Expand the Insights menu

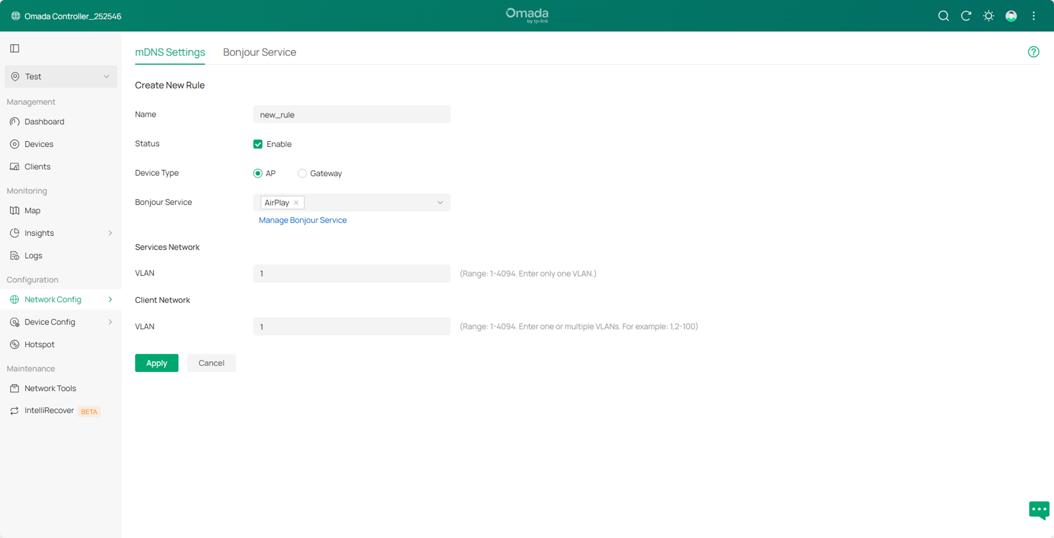(x=39, y=233)
